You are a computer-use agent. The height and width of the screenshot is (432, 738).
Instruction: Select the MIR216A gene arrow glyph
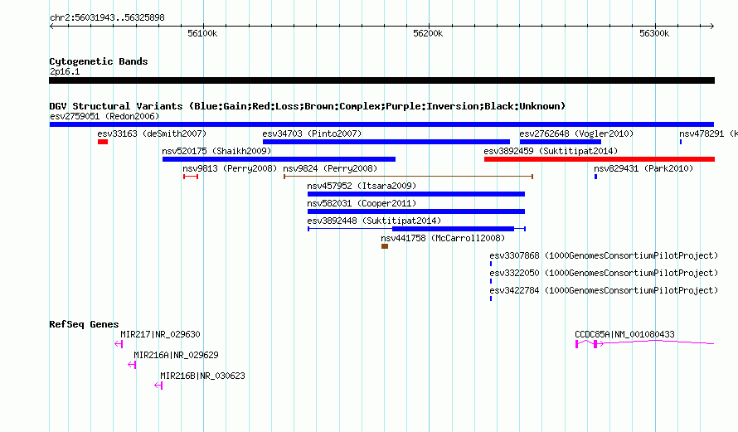pos(132,365)
